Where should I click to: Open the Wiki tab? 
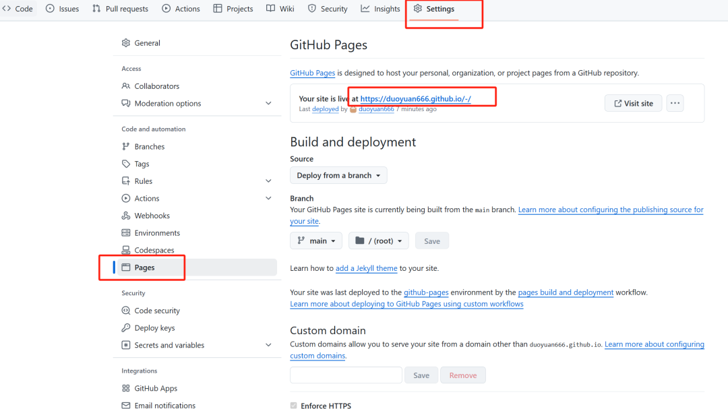(x=280, y=9)
